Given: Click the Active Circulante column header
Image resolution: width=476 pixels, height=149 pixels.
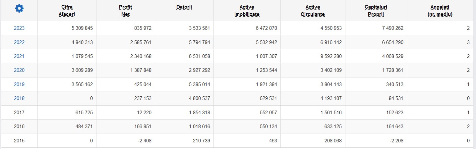Looking at the screenshot, I should pos(313,11).
